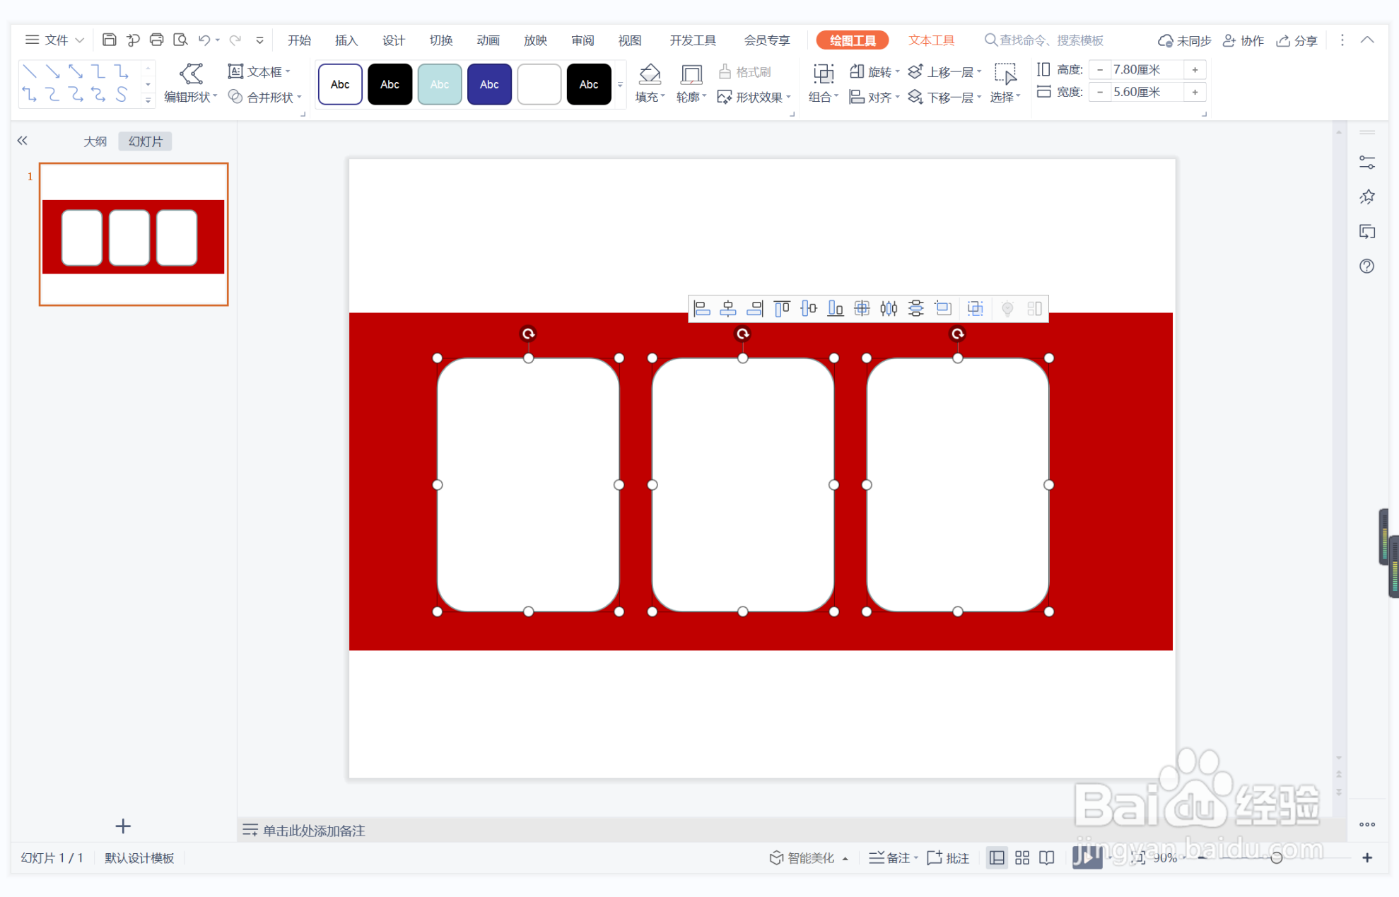The image size is (1399, 897).
Task: Open the 形状效果 shape effects dropdown
Action: tap(754, 98)
